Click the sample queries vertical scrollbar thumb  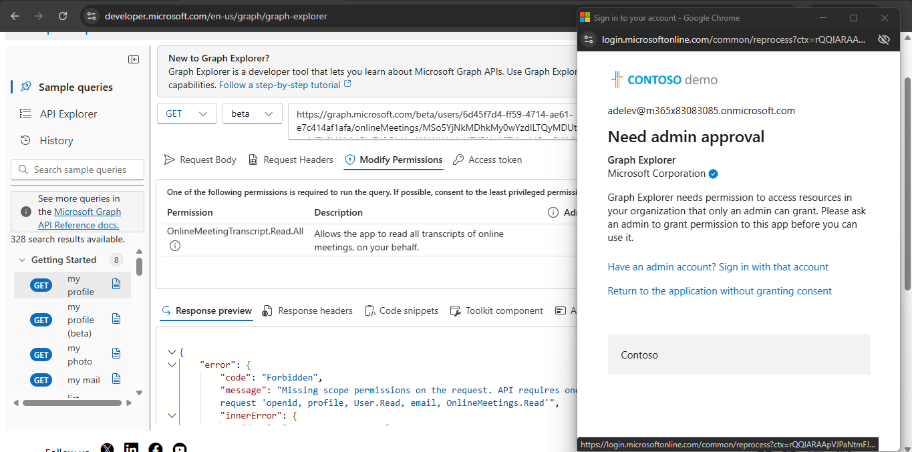point(139,266)
